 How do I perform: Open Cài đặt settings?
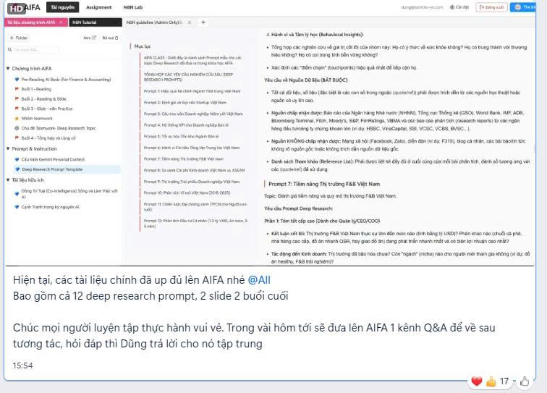(459, 7)
